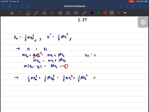Select the middle thin stroke thickness
The image size is (149, 112).
coord(119,13)
